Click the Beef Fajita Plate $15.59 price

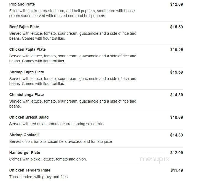click(176, 27)
